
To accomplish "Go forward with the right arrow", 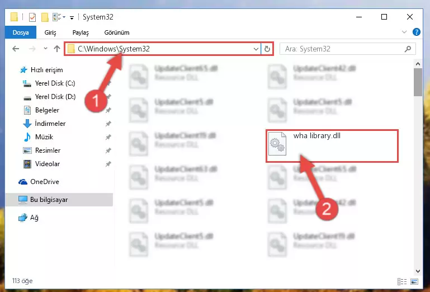I will point(32,49).
